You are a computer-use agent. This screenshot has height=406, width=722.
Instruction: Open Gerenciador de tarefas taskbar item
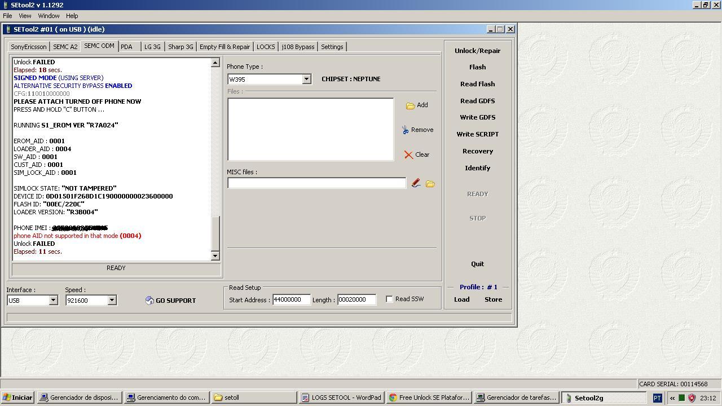point(516,398)
